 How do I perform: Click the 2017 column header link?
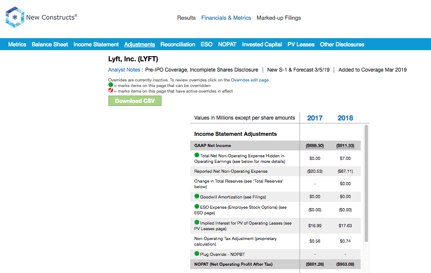[x=315, y=118]
